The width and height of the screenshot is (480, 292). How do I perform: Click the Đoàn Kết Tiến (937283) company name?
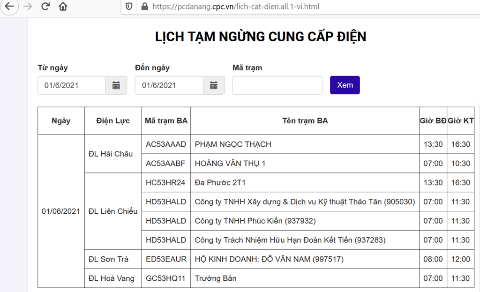click(x=290, y=240)
